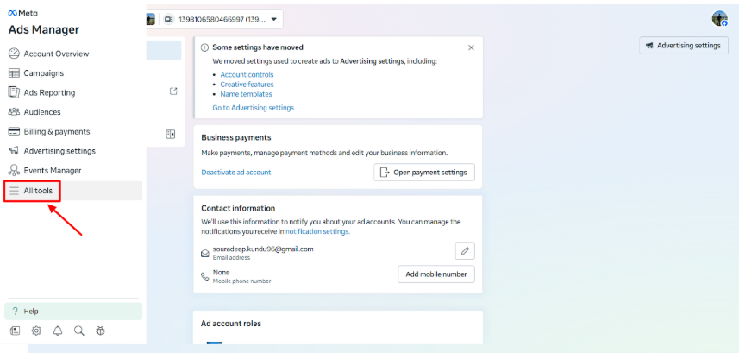This screenshot has height=353, width=739.
Task: Click the profile avatar in top right
Action: [719, 19]
